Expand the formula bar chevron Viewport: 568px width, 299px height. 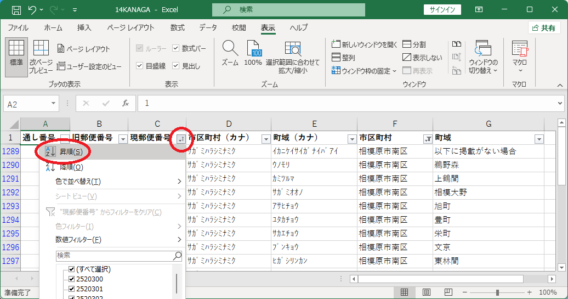[560, 104]
